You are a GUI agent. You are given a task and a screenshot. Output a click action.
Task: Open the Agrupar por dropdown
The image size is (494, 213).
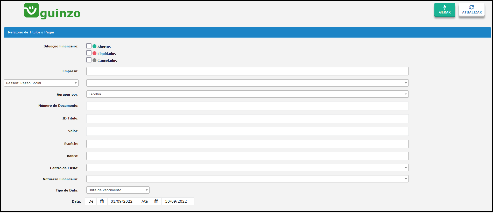pyautogui.click(x=247, y=94)
